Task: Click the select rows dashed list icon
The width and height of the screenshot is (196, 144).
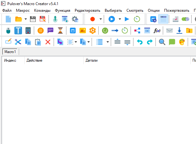Action: 70,42
